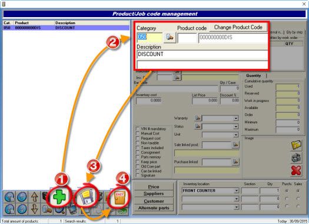This screenshot has width=309, height=224.
Task: Select the 0000000000DIS DISCOUNT product row
Action: point(66,28)
